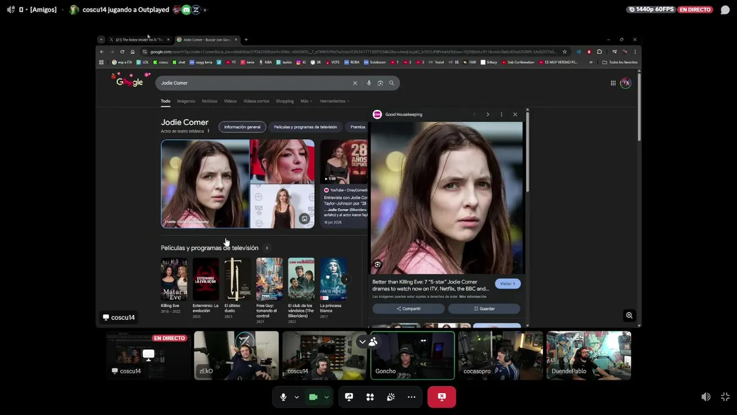737x415 pixels.
Task: Open more call options (three dots)
Action: (x=411, y=397)
